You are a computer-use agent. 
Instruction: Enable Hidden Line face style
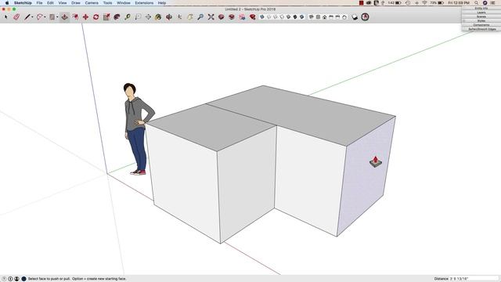282,17
